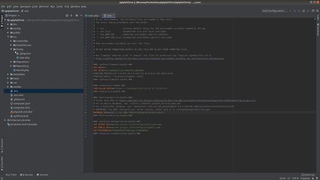Expand the Repository folder
The height and width of the screenshot is (180, 320).
click(11, 66)
